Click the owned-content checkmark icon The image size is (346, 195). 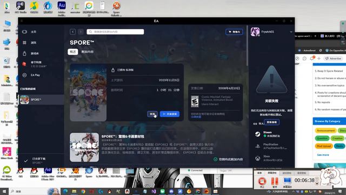point(215,159)
